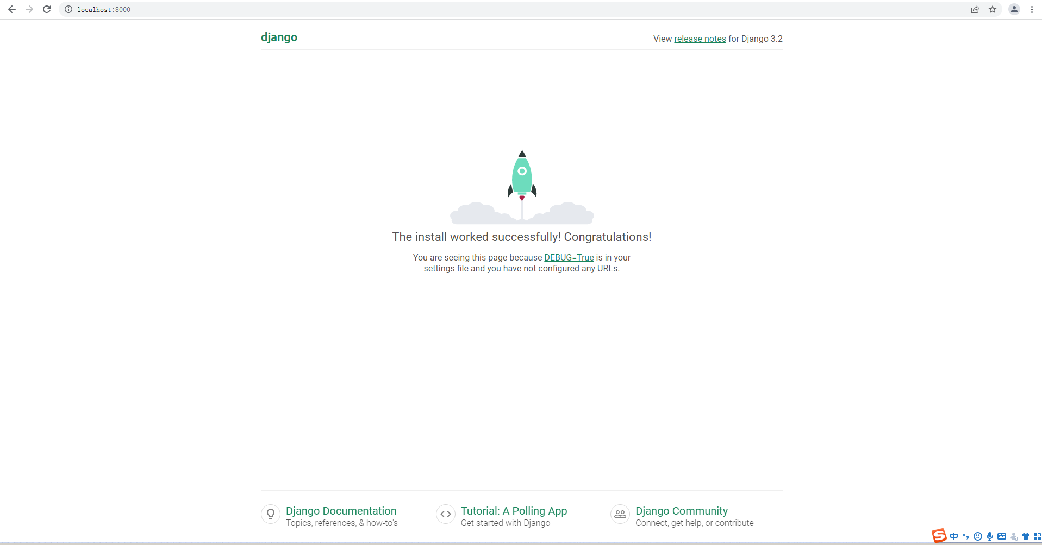Open the DEBUG=True settings link

point(569,257)
